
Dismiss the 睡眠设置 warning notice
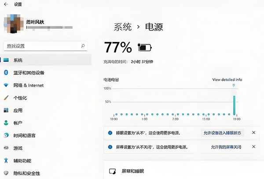pos(253,133)
